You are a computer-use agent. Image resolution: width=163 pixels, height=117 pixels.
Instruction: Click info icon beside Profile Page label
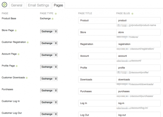[x=17, y=66]
